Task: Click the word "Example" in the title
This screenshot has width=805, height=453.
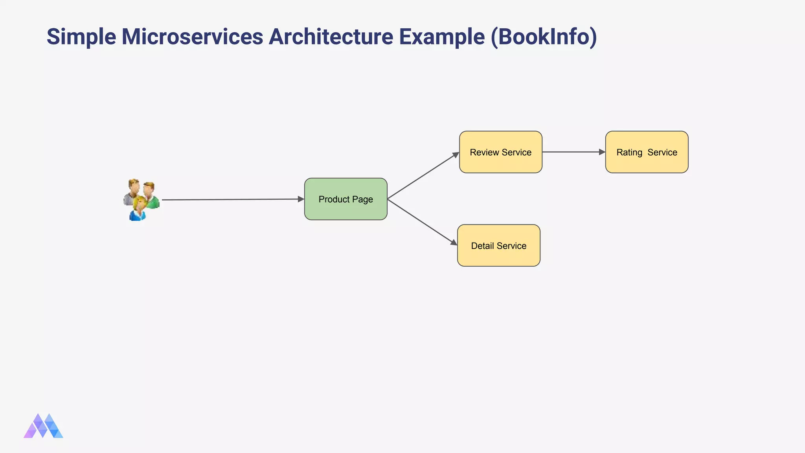Action: [442, 37]
